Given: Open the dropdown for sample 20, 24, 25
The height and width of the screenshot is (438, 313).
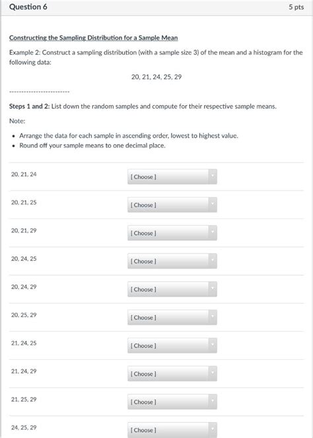Looking at the screenshot, I should pyautogui.click(x=172, y=261).
